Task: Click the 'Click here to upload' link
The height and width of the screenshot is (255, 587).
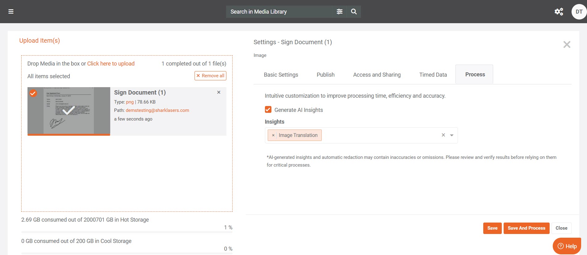Action: click(x=111, y=64)
